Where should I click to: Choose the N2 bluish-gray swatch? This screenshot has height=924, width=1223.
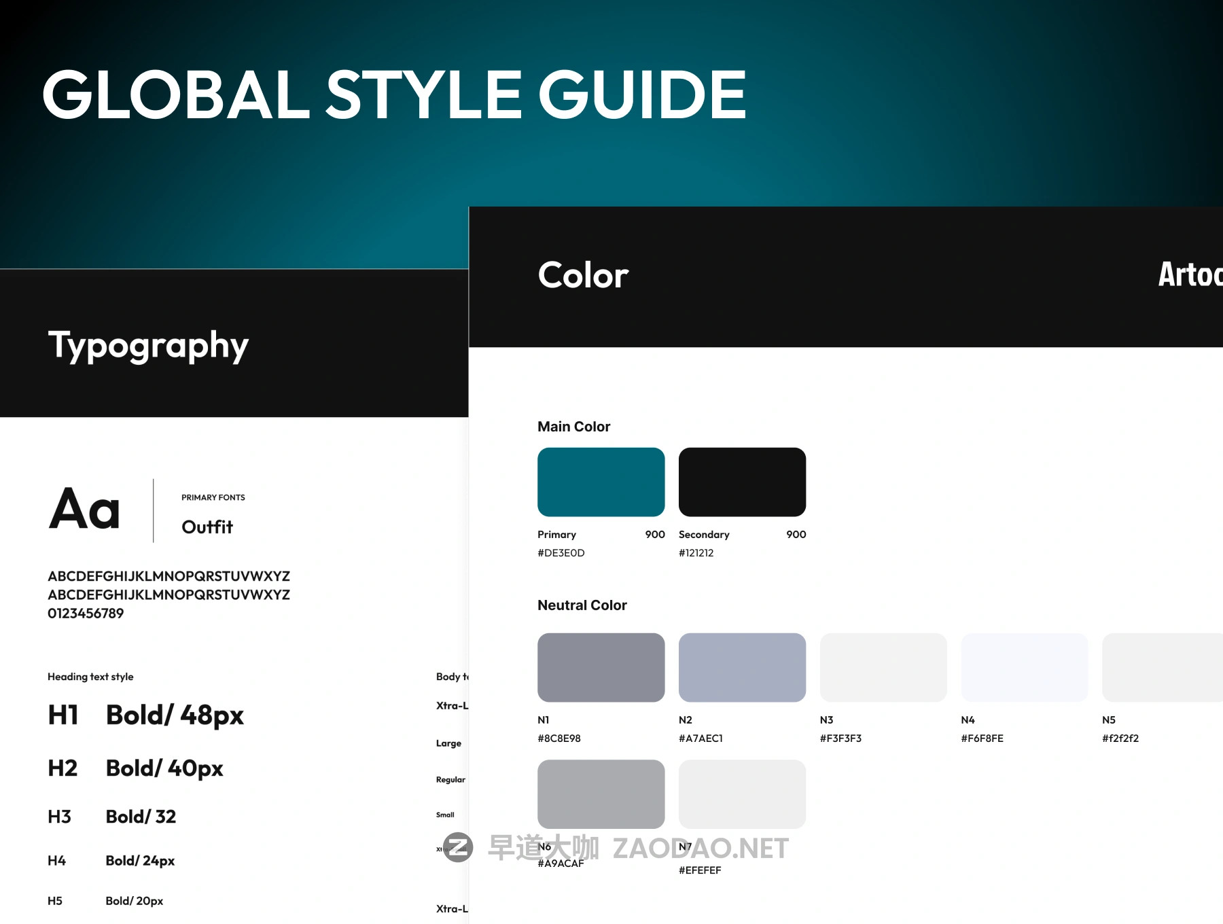pos(742,667)
